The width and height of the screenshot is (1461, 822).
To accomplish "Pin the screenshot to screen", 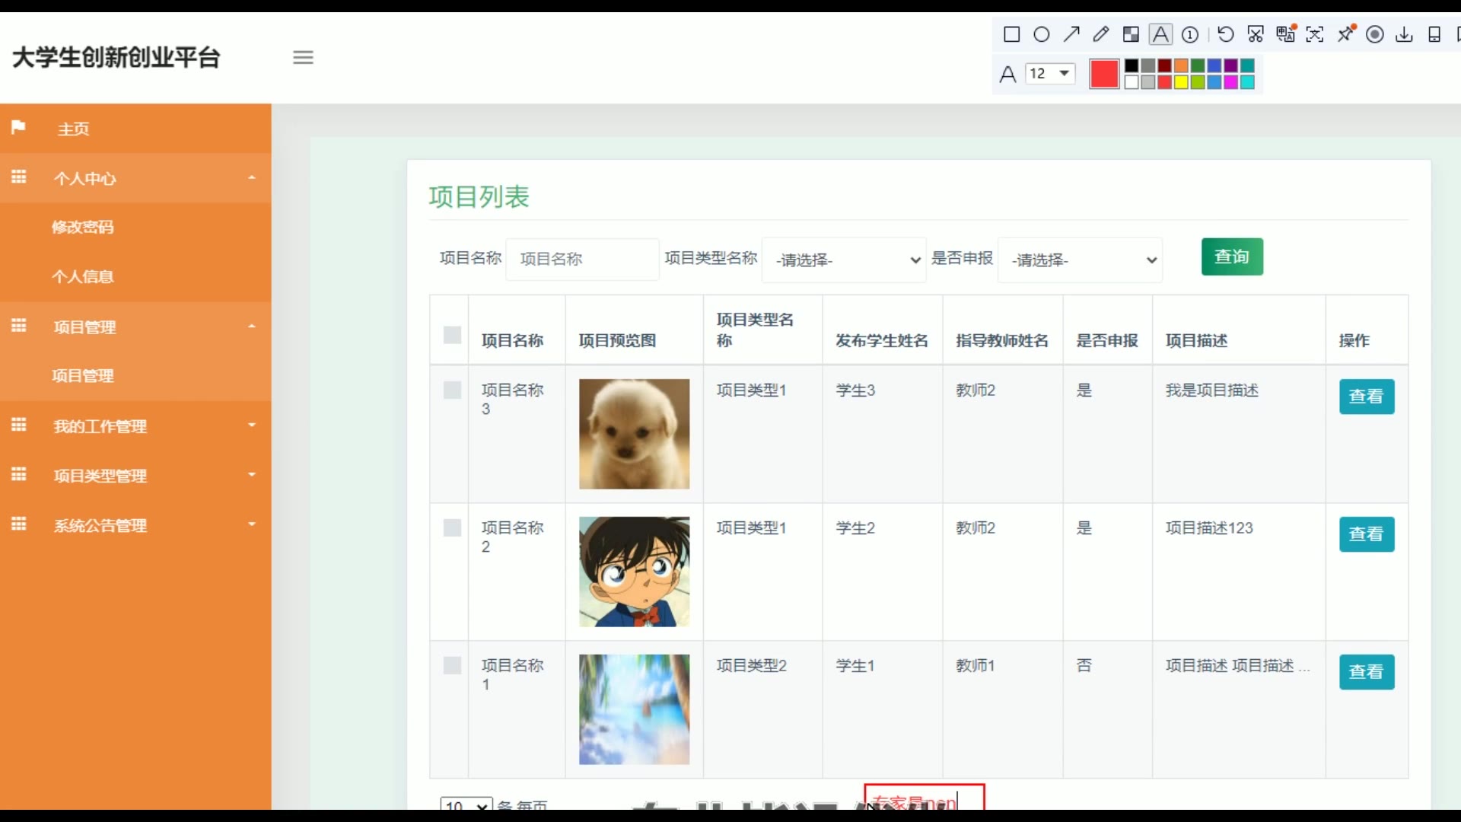I will pos(1346,33).
